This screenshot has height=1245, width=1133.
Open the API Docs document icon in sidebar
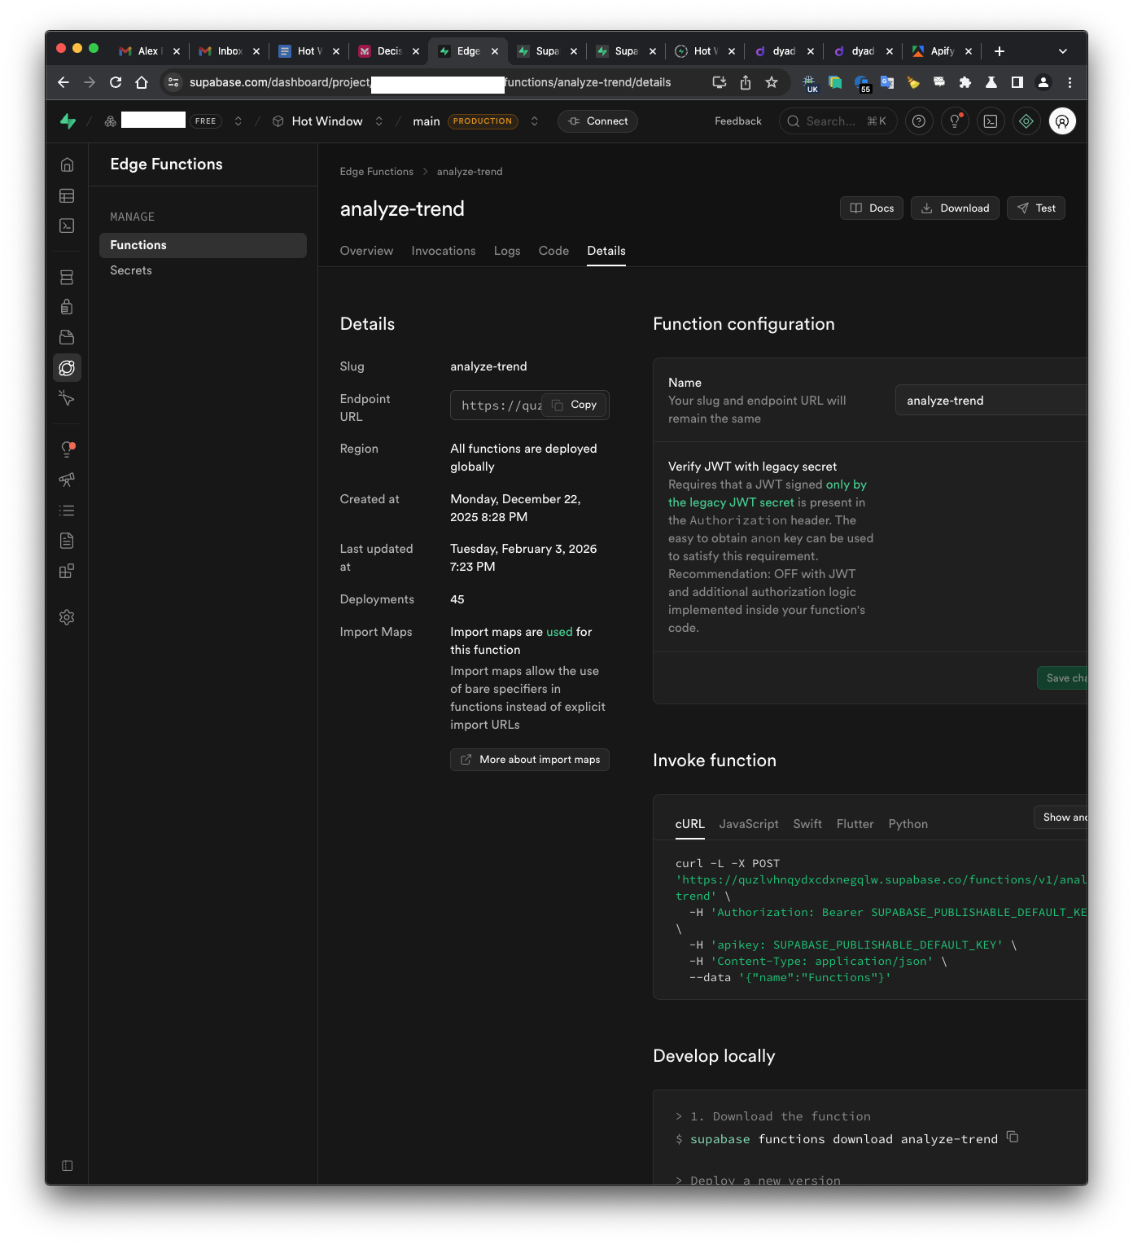pyautogui.click(x=67, y=541)
